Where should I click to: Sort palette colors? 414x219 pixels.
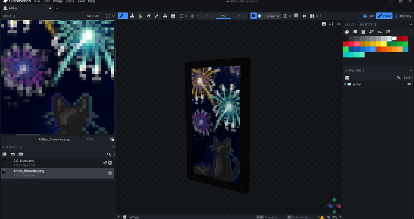pos(371,32)
